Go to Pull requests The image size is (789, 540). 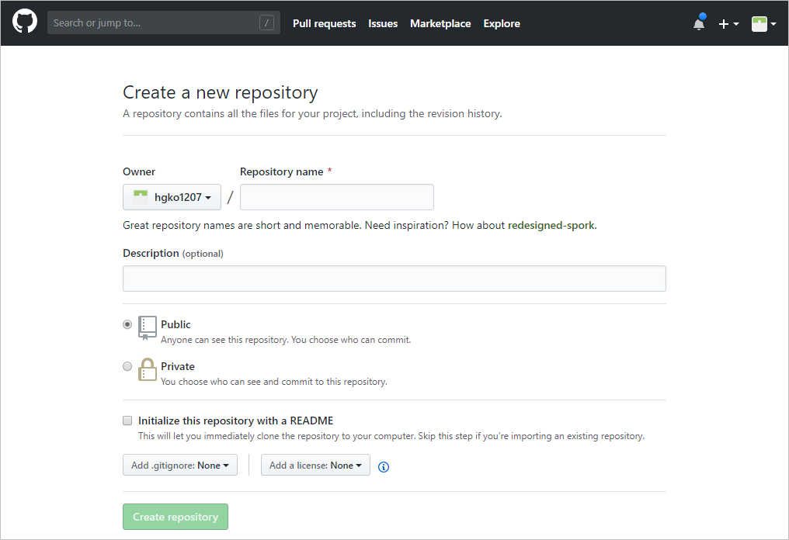(324, 23)
